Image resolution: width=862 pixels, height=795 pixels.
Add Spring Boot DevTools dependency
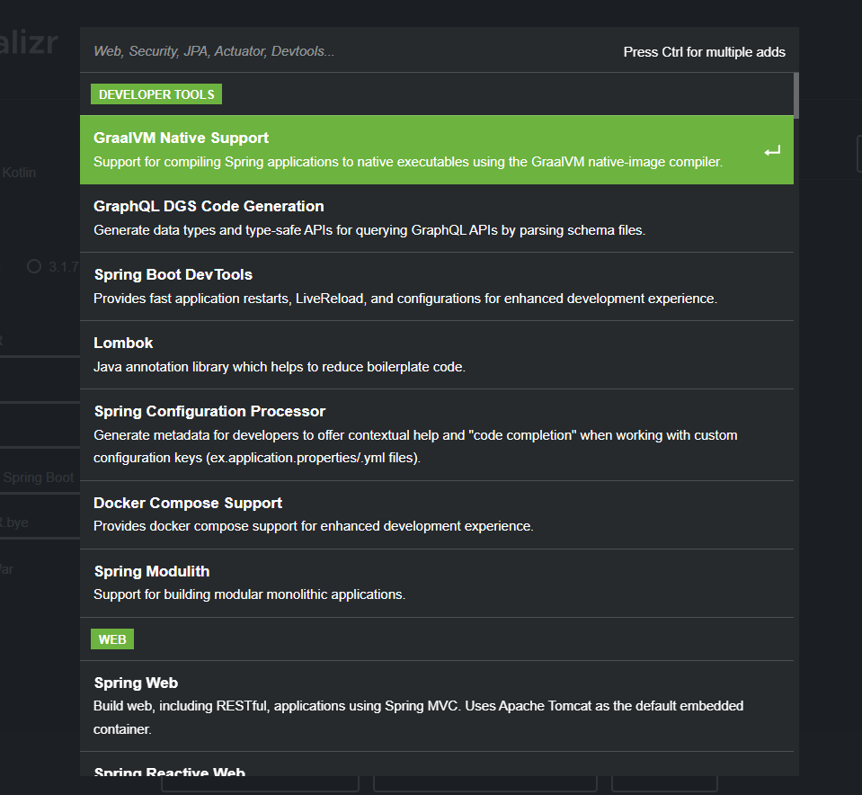pyautogui.click(x=437, y=287)
